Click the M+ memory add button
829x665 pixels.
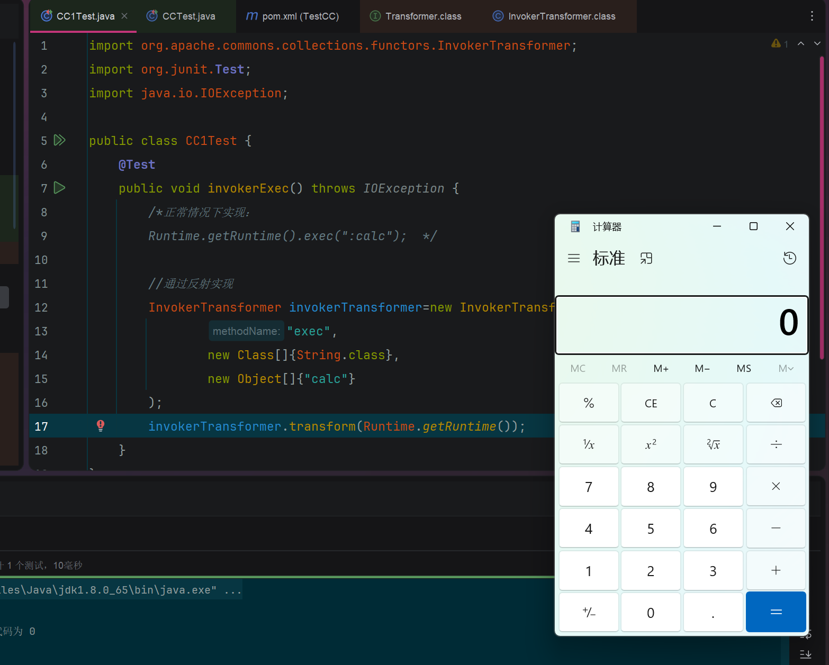tap(661, 368)
